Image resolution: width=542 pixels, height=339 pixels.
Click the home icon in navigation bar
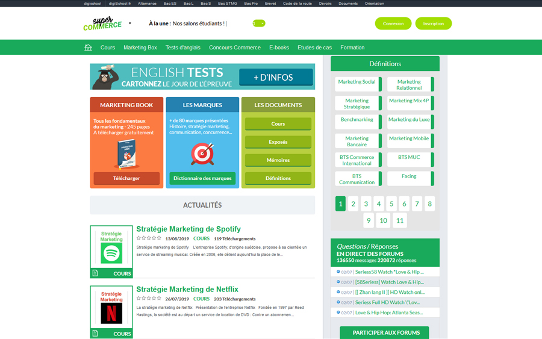tap(88, 48)
